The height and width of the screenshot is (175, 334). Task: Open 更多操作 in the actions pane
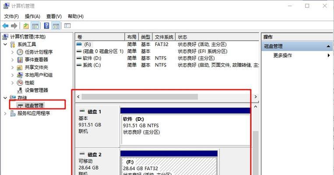(x=282, y=56)
